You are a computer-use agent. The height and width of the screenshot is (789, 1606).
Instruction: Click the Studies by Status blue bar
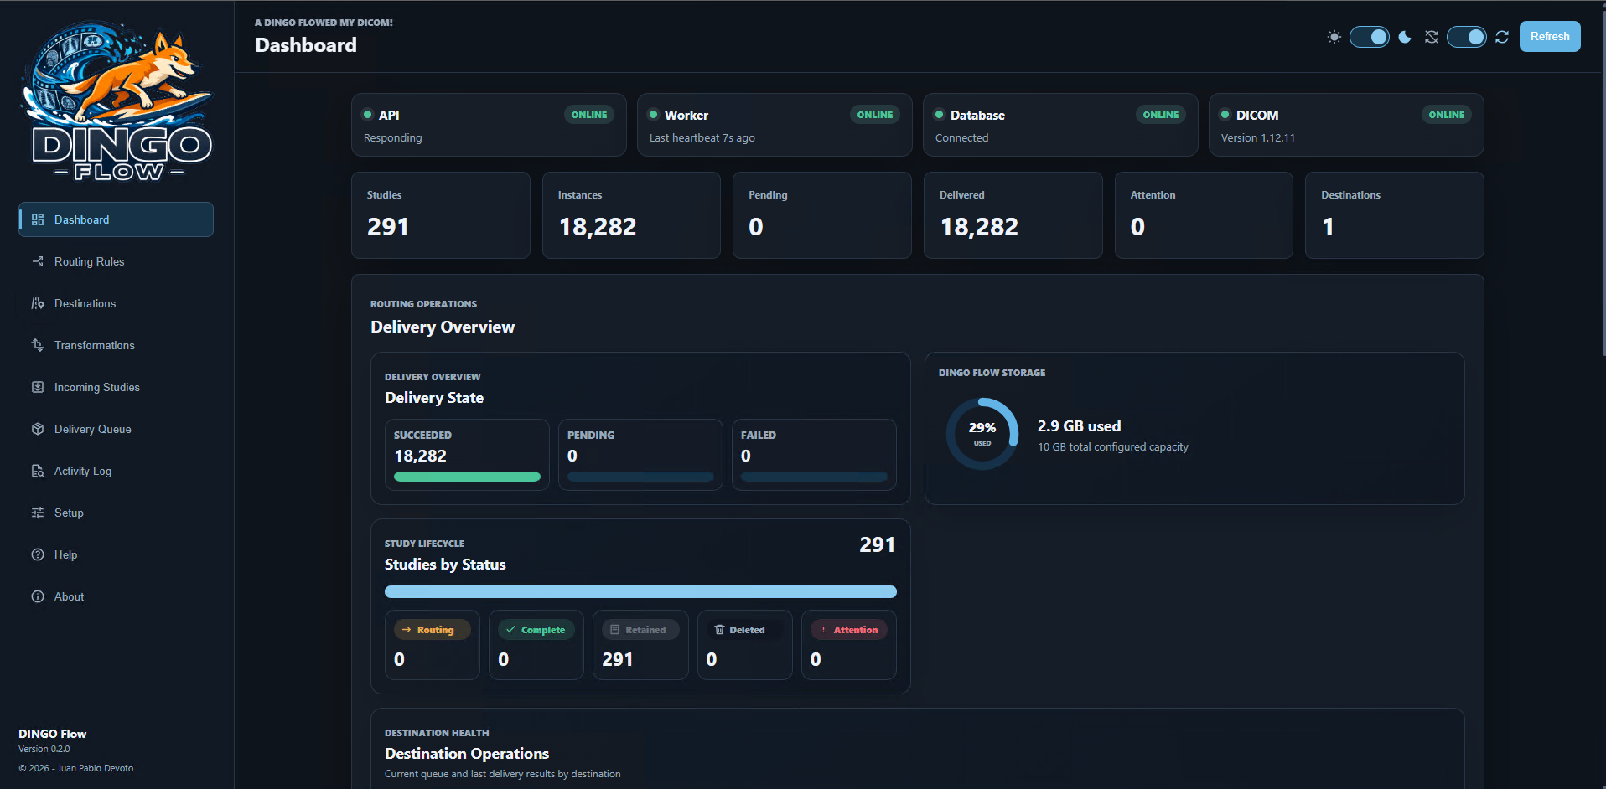[640, 591]
